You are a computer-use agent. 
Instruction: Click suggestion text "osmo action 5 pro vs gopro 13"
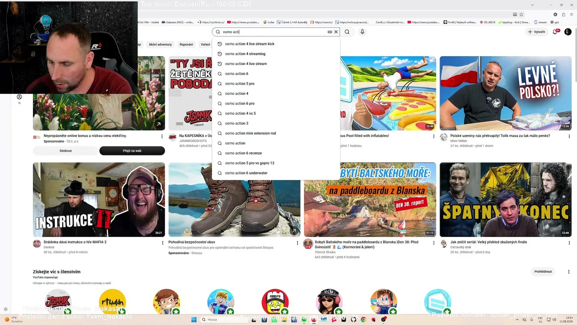(x=250, y=163)
